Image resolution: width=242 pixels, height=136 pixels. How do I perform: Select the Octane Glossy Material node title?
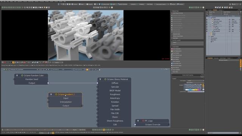point(117,79)
